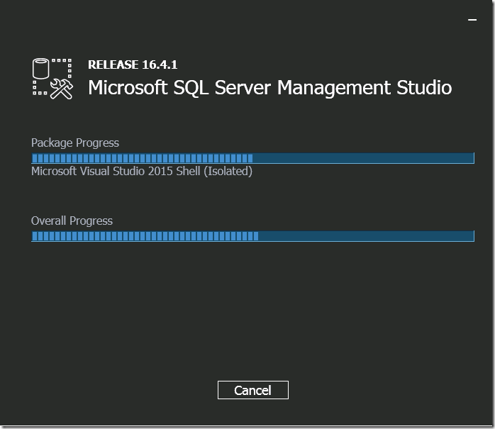Viewport: 495px width, 429px height.
Task: Click the 'RELEASE 16.4.1' text
Action: 133,65
